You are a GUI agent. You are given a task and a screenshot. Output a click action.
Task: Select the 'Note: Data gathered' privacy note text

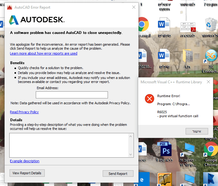click(71, 103)
